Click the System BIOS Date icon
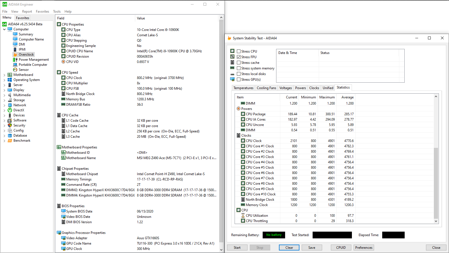This screenshot has width=449, height=253. pos(63,211)
